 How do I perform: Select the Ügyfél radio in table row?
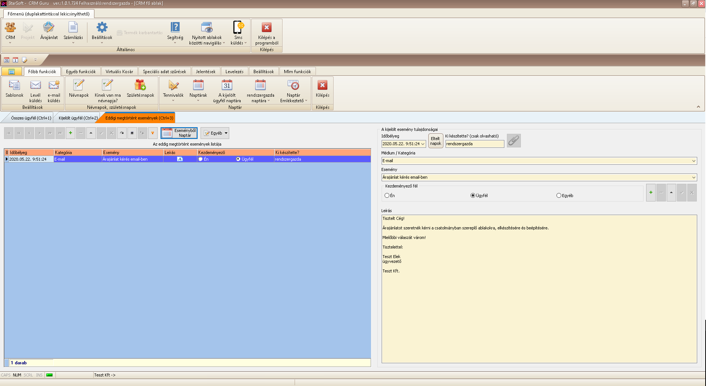238,159
